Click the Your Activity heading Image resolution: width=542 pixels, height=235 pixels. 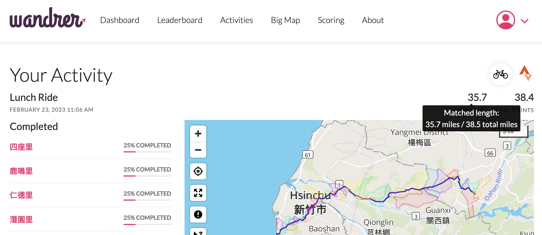click(x=61, y=76)
